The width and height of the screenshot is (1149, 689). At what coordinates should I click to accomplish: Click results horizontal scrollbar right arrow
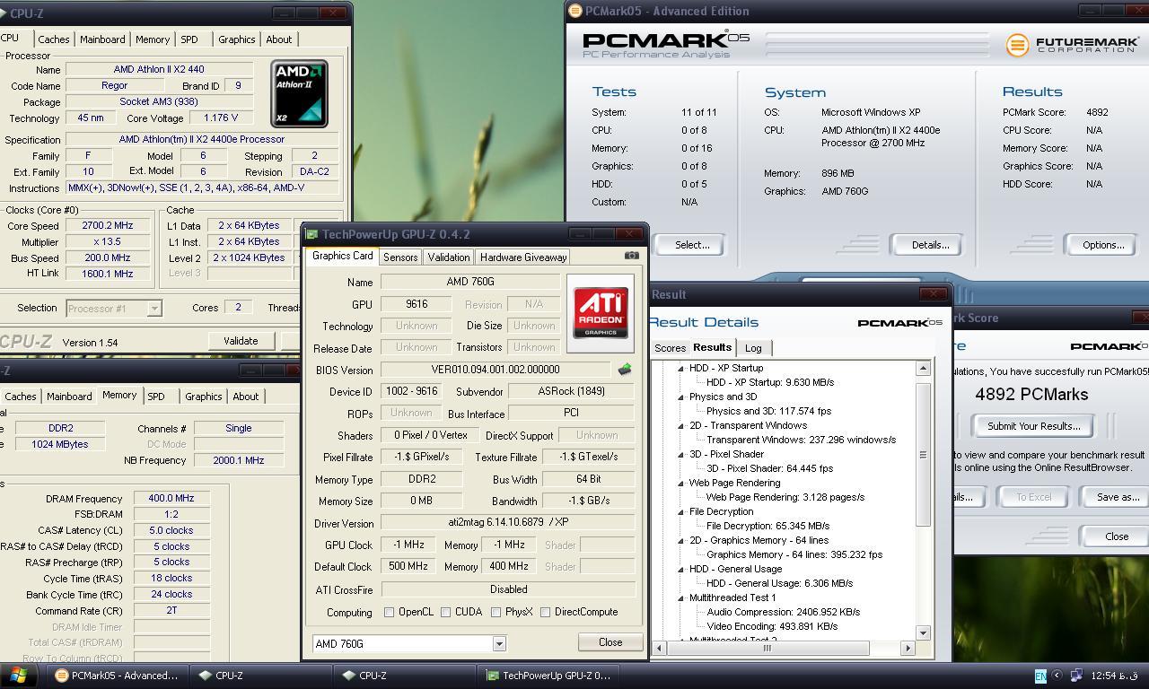pyautogui.click(x=908, y=648)
